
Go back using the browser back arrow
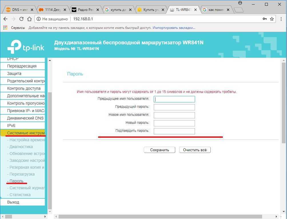tap(5, 19)
